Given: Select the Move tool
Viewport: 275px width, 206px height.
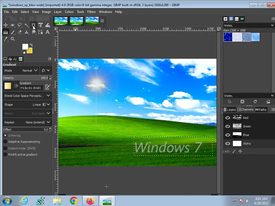Looking at the screenshot, I should pos(6,25).
